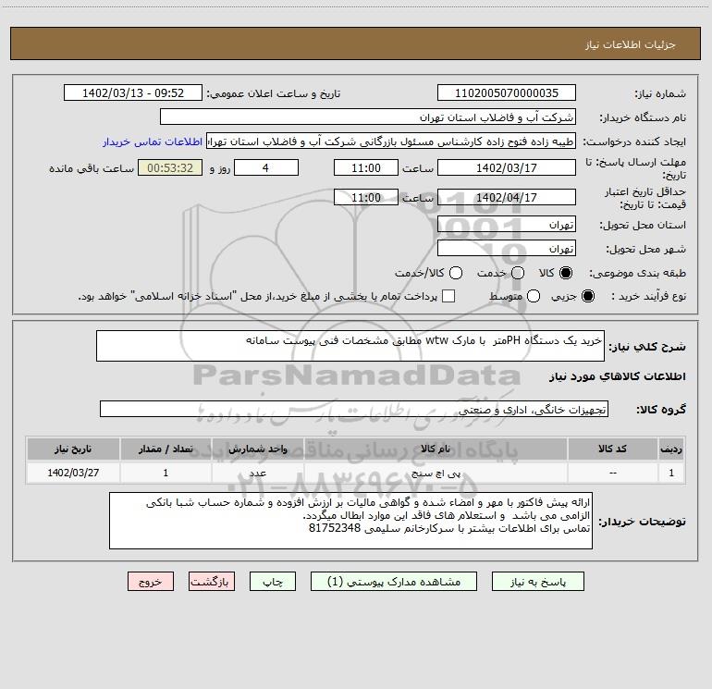Click the بازگشت back button
The width and height of the screenshot is (712, 689).
tap(212, 582)
